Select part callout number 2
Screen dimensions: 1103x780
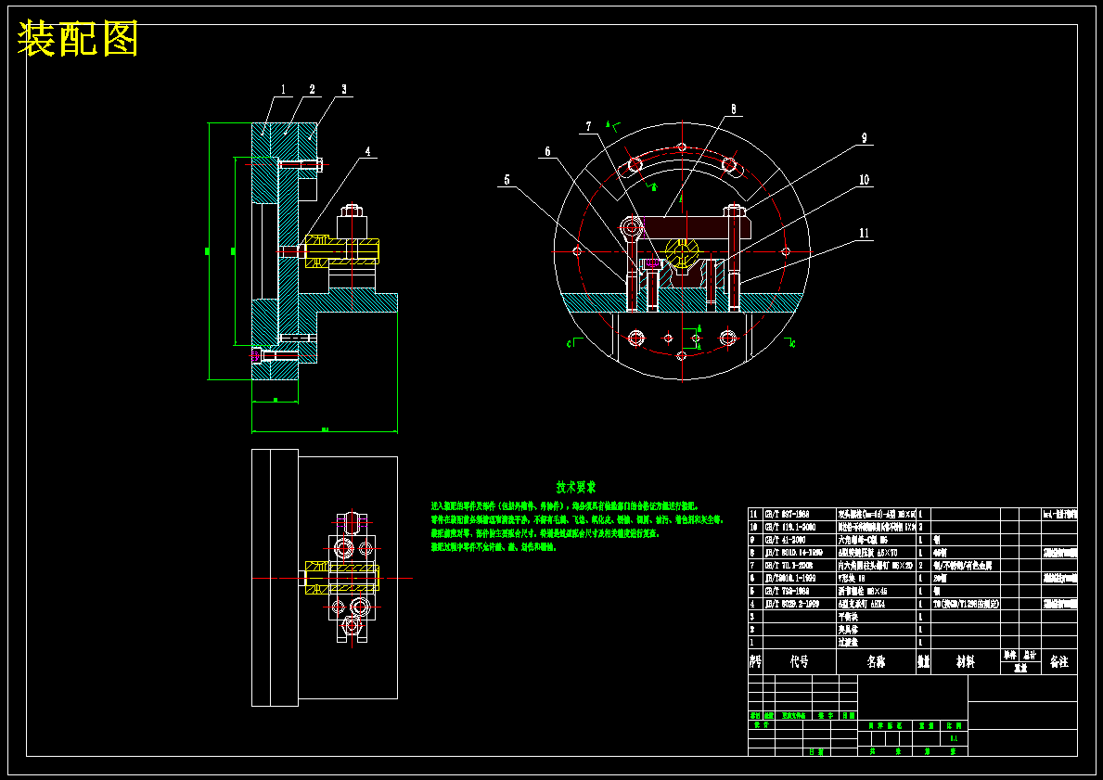[312, 89]
